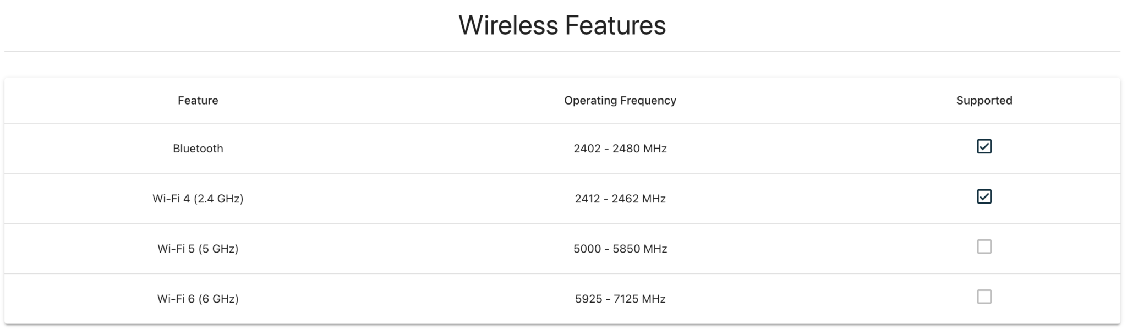
Task: Enable the Wi-Fi 6 supported checkbox
Action: click(984, 297)
